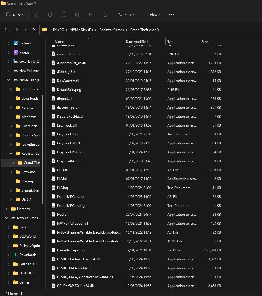The height and width of the screenshot is (296, 262).
Task: Select the GameBackups.rph file
Action: [70, 250]
